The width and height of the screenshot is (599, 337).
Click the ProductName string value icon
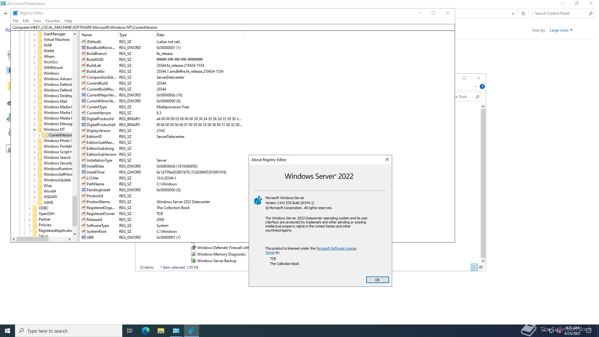[x=83, y=202]
